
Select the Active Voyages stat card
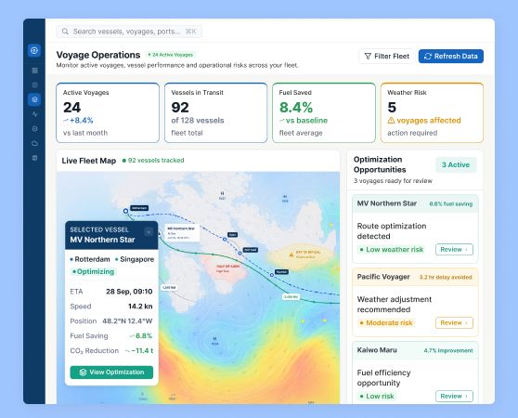[108, 112]
